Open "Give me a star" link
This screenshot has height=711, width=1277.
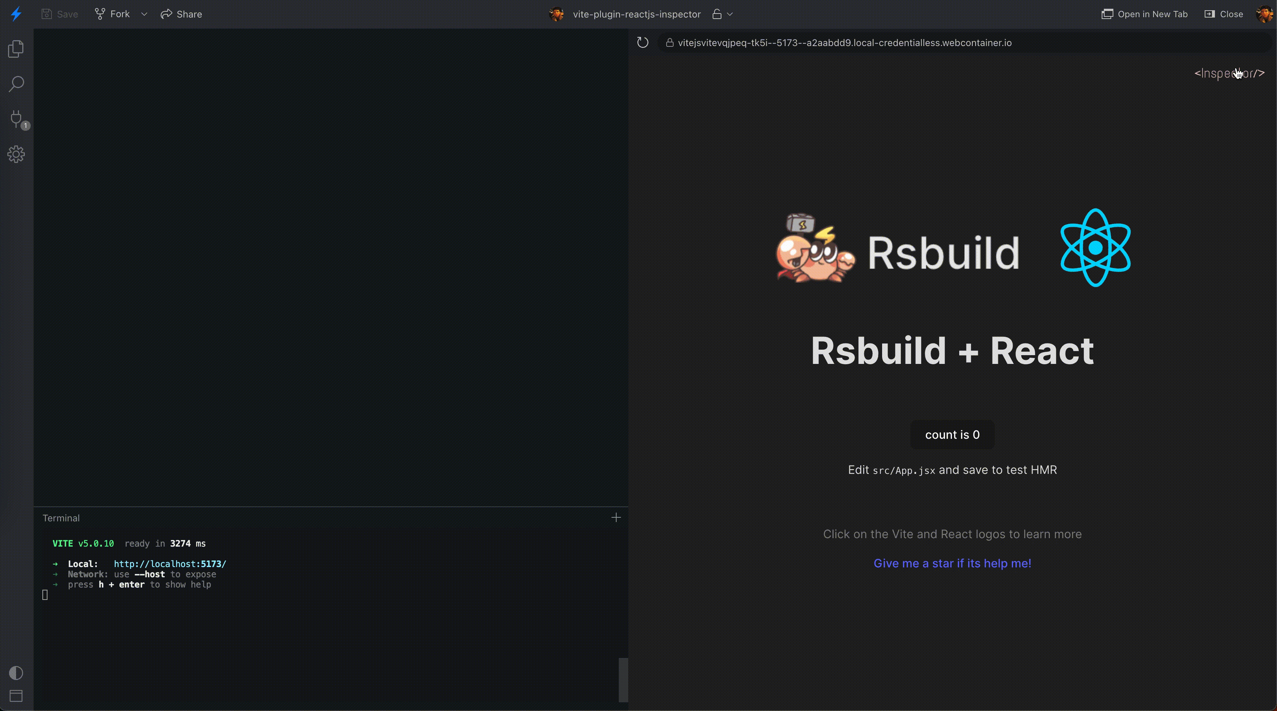(x=952, y=563)
